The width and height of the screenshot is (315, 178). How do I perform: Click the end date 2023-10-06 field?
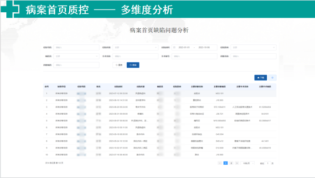[204, 47]
